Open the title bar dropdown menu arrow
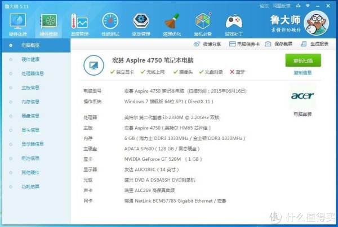338x227 pixels. point(308,6)
